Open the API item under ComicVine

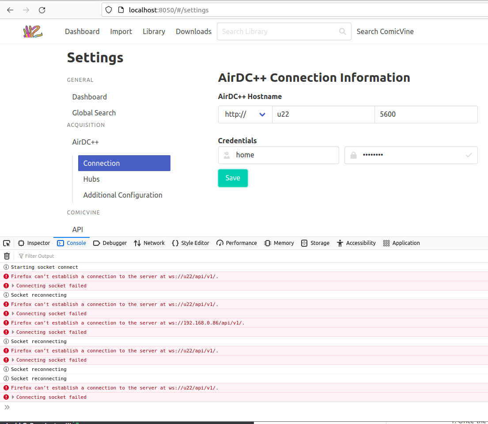(77, 229)
